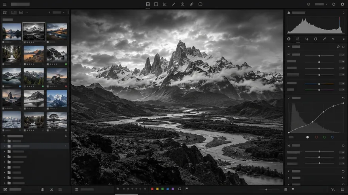
Task: Open the adjustments sliders tab in right panel
Action: click(298, 39)
